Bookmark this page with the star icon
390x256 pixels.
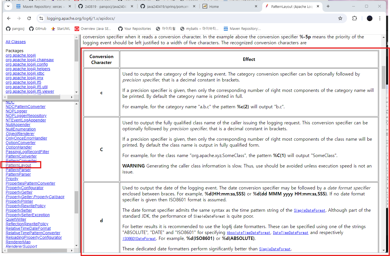click(x=340, y=18)
